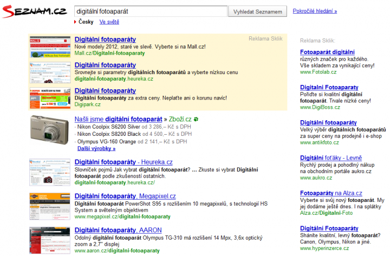Open sidebar ad 'Digitalni Fotoaparaty' by DigiBoss

point(329,87)
